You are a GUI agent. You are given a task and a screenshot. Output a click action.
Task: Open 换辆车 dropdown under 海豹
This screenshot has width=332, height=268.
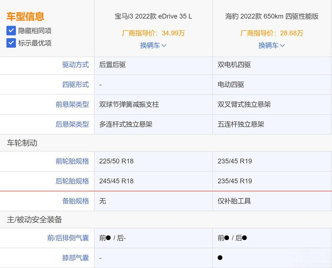(x=272, y=45)
